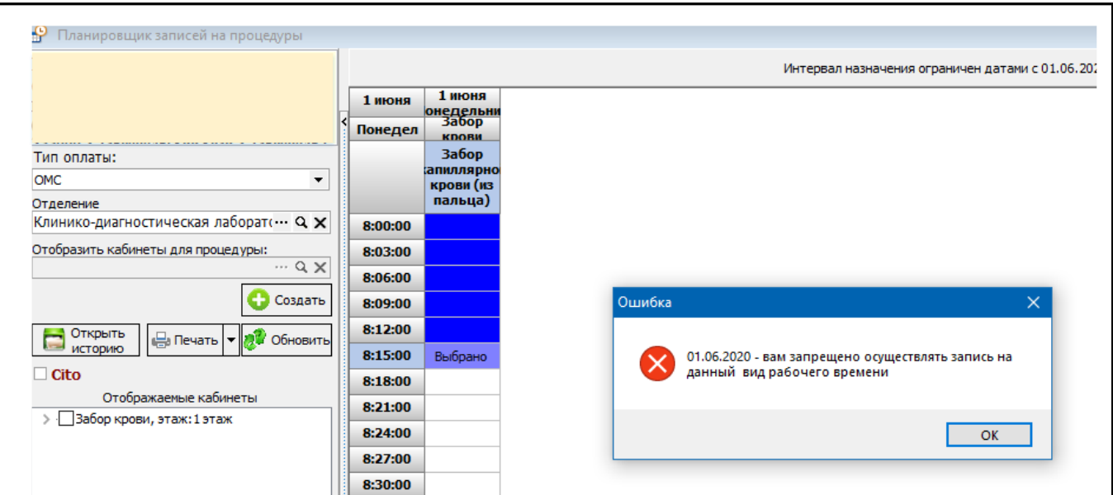Open the Тип оплаты ОМС dropdown
The image size is (1113, 495).
(x=318, y=180)
